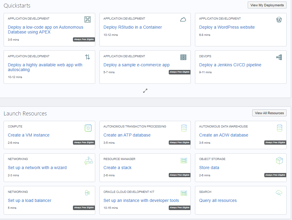Click the load balancer icon

pos(87,193)
